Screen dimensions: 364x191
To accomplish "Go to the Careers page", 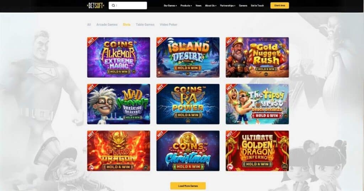I will pyautogui.click(x=243, y=6).
